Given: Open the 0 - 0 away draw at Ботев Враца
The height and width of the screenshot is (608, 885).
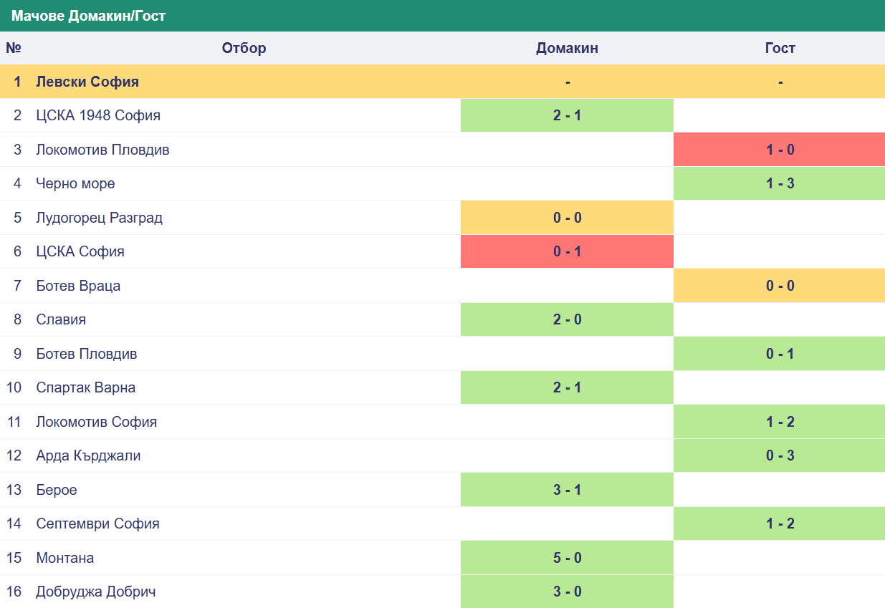Looking at the screenshot, I should coord(780,286).
